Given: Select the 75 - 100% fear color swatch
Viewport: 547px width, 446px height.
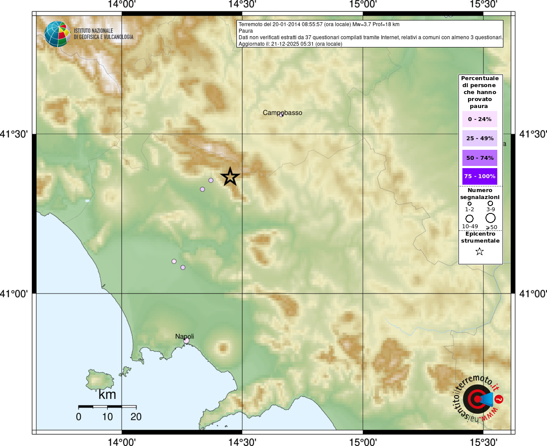Looking at the screenshot, I should [480, 176].
